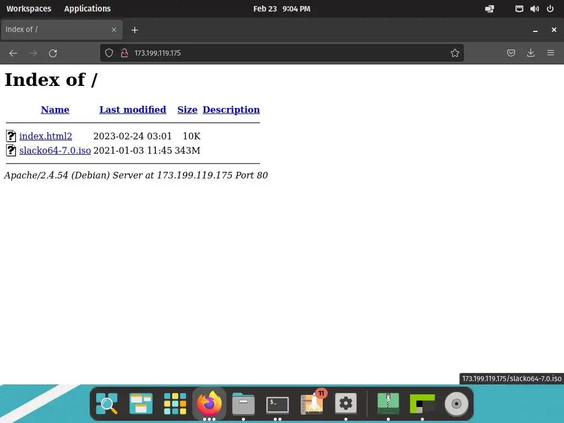Save page to Pocket
564x423 pixels.
coord(511,53)
